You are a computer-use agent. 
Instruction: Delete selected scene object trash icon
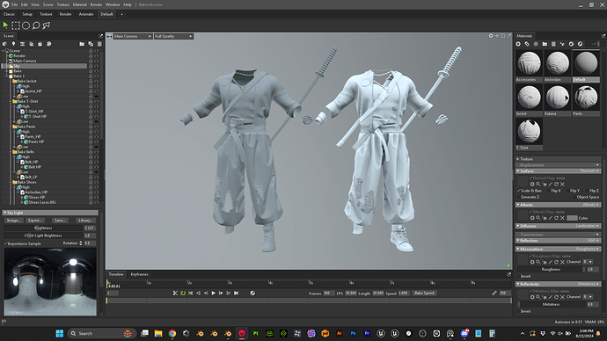99,44
